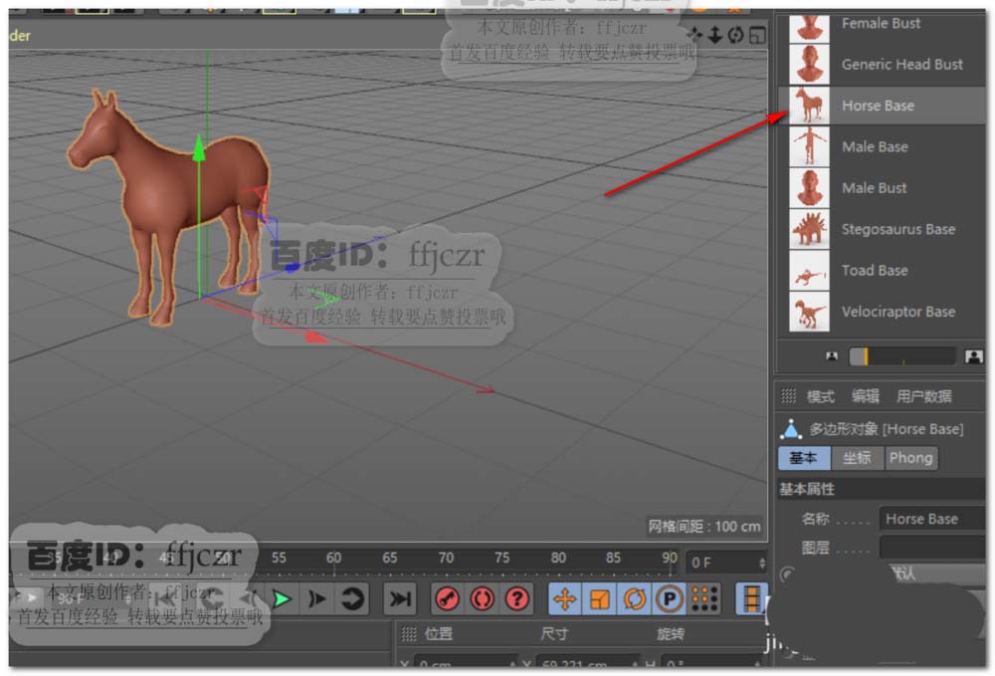Pick the Male Bust thumbnail
Image resolution: width=995 pixels, height=676 pixels.
point(809,188)
